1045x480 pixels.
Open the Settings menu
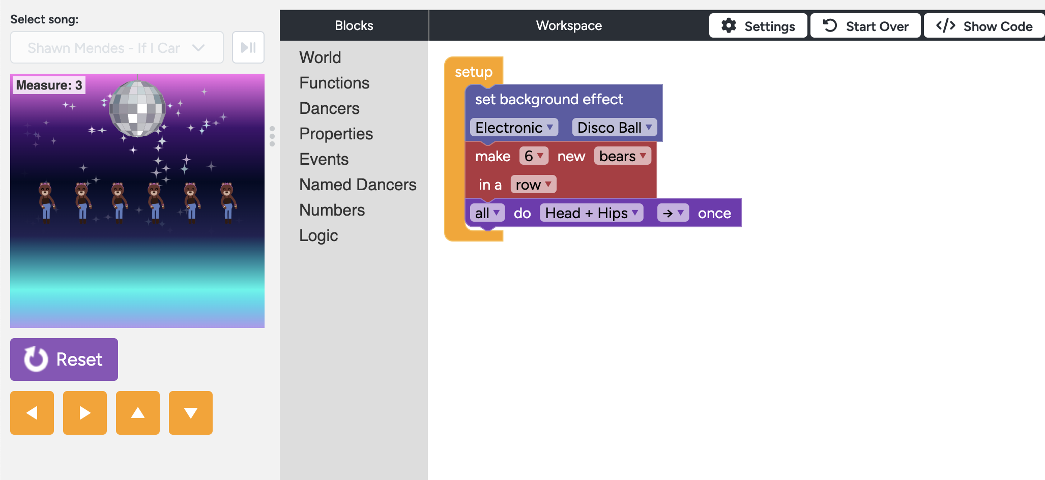pos(758,26)
